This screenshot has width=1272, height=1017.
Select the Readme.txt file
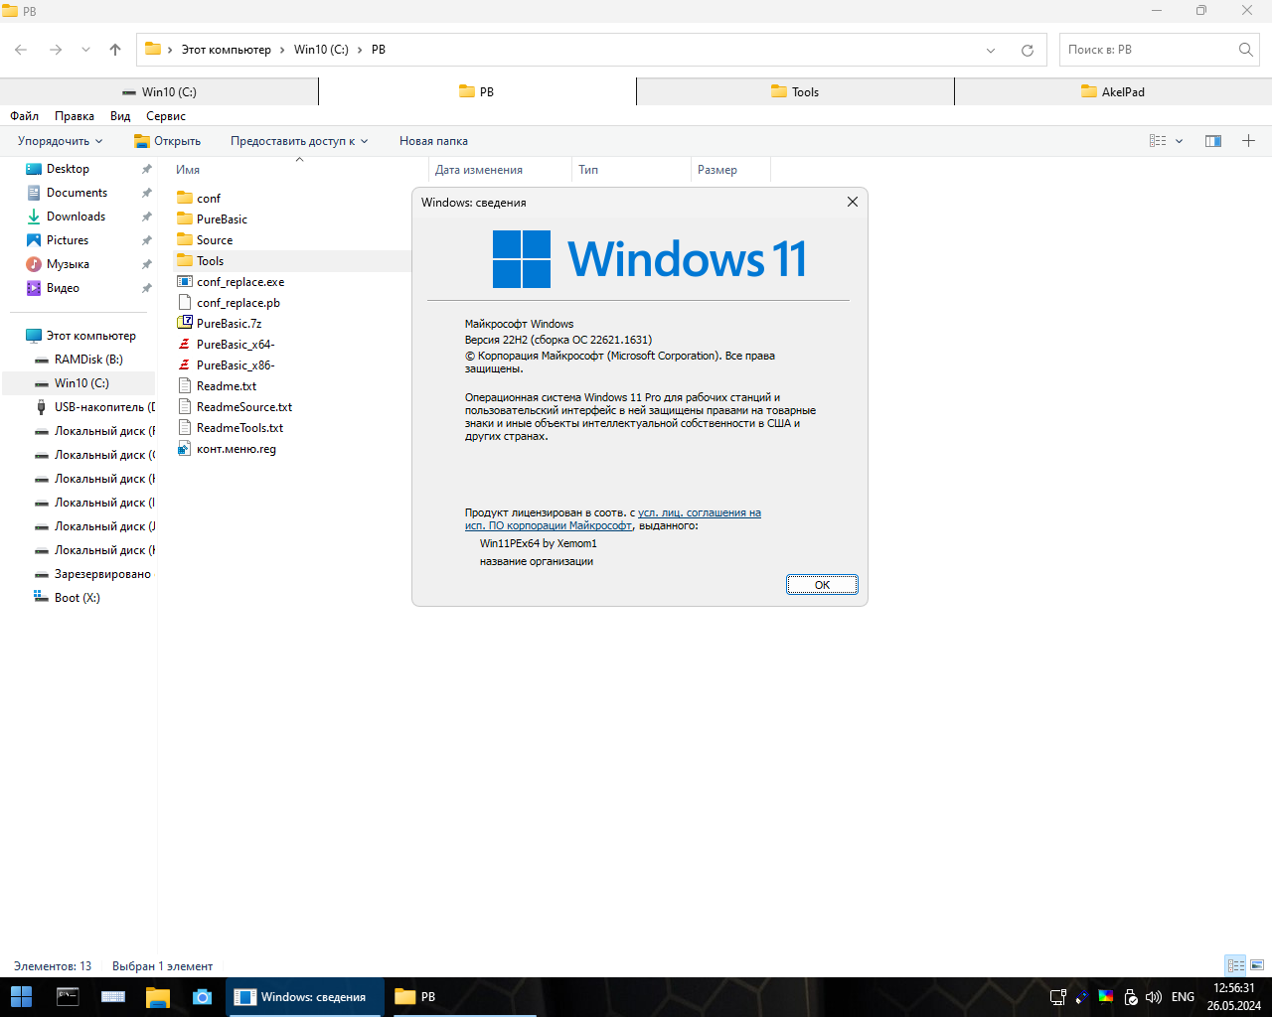click(227, 385)
